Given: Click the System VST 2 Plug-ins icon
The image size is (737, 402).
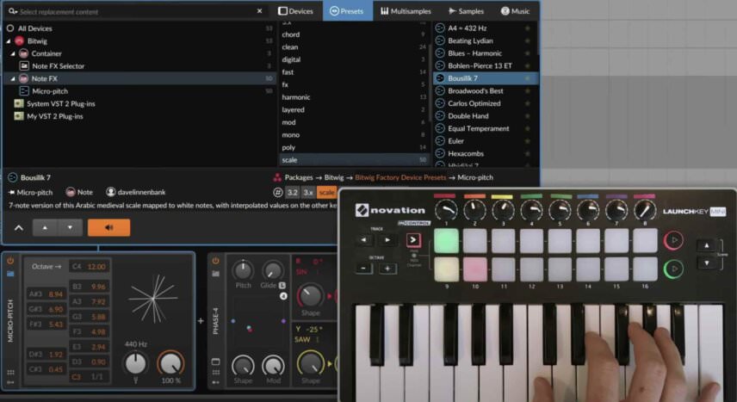Looking at the screenshot, I should pyautogui.click(x=19, y=103).
